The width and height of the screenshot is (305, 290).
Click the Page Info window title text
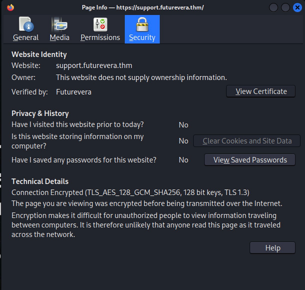pyautogui.click(x=143, y=7)
